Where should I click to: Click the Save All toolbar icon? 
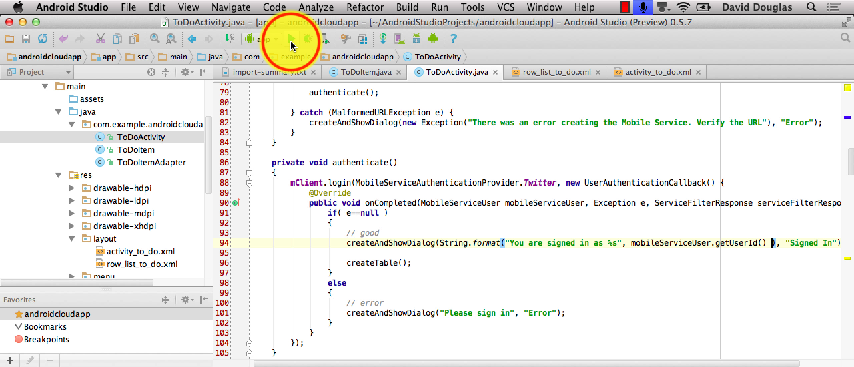(26, 39)
